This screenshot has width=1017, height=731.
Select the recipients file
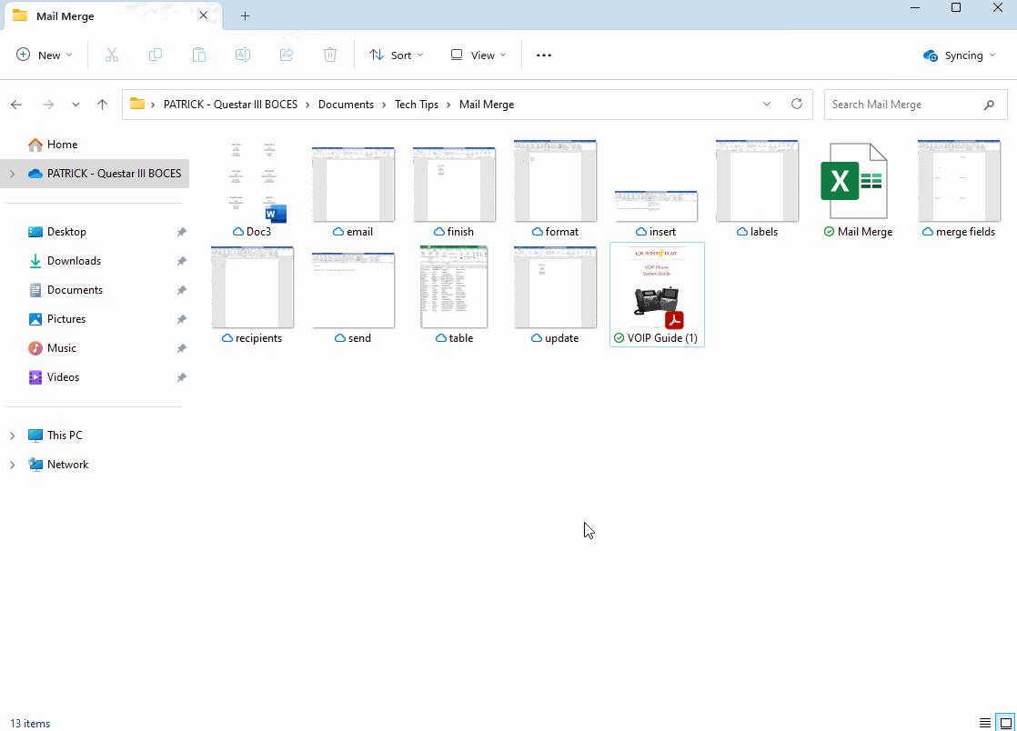(252, 295)
